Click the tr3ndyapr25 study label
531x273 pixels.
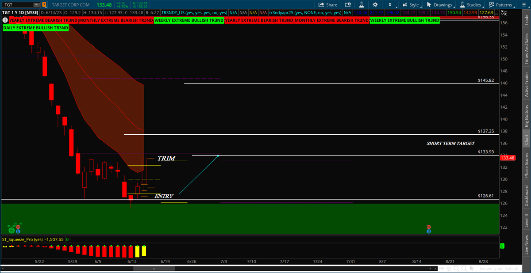(x=306, y=13)
